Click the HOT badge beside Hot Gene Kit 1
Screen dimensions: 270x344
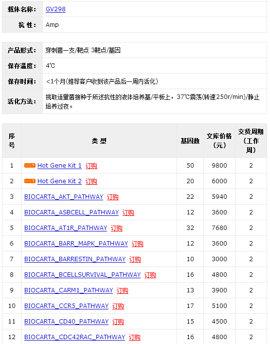[x=30, y=165]
